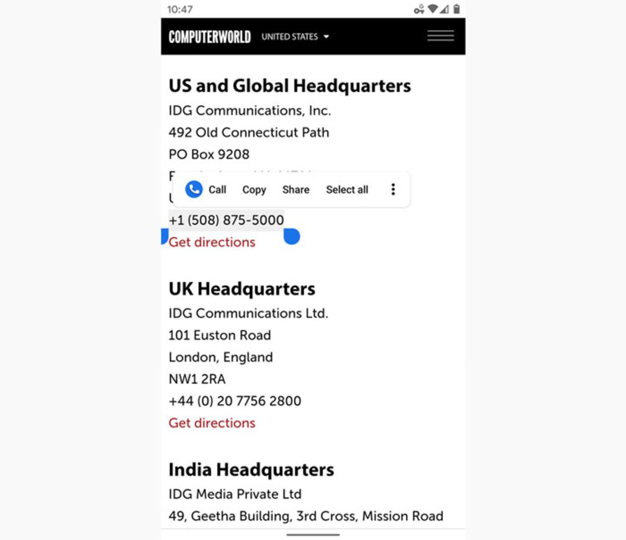Tap the cellular signal icon
Screen dimensions: 626x540
tap(445, 9)
